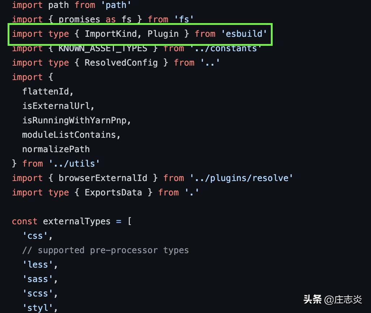Click the Plugin type identifier

pos(163,34)
